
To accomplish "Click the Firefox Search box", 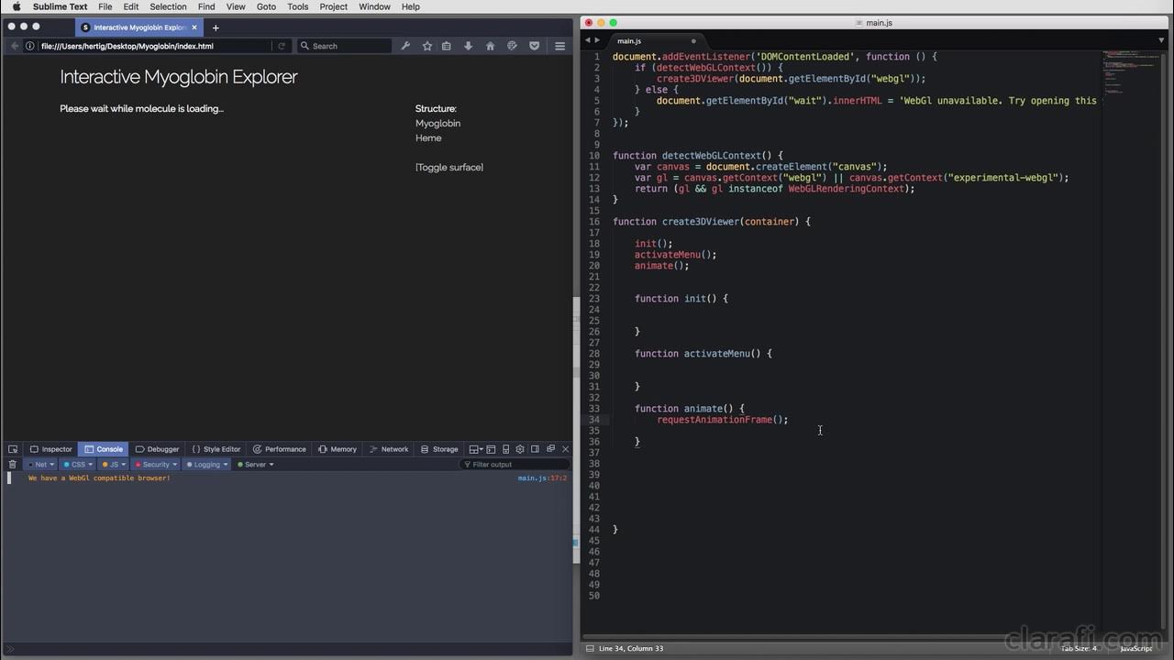I will coord(344,46).
